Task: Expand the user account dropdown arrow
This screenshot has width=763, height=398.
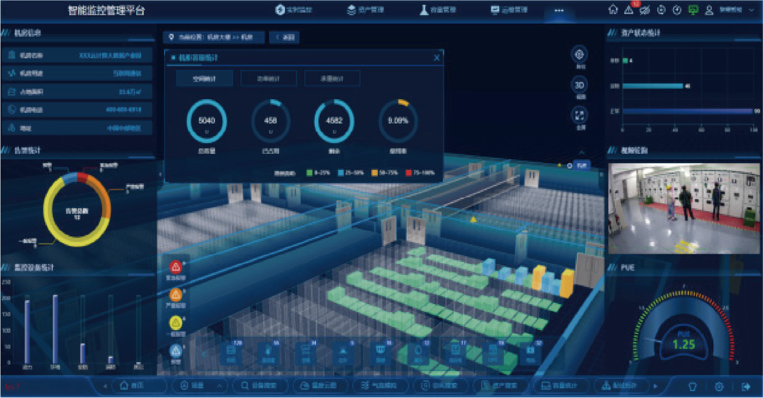Action: click(752, 10)
